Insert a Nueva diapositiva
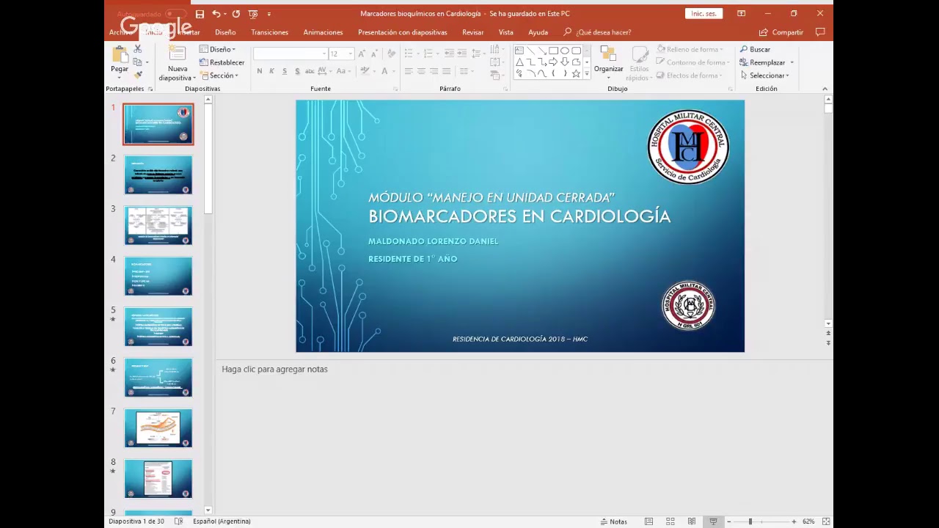This screenshot has height=528, width=939. (178, 64)
